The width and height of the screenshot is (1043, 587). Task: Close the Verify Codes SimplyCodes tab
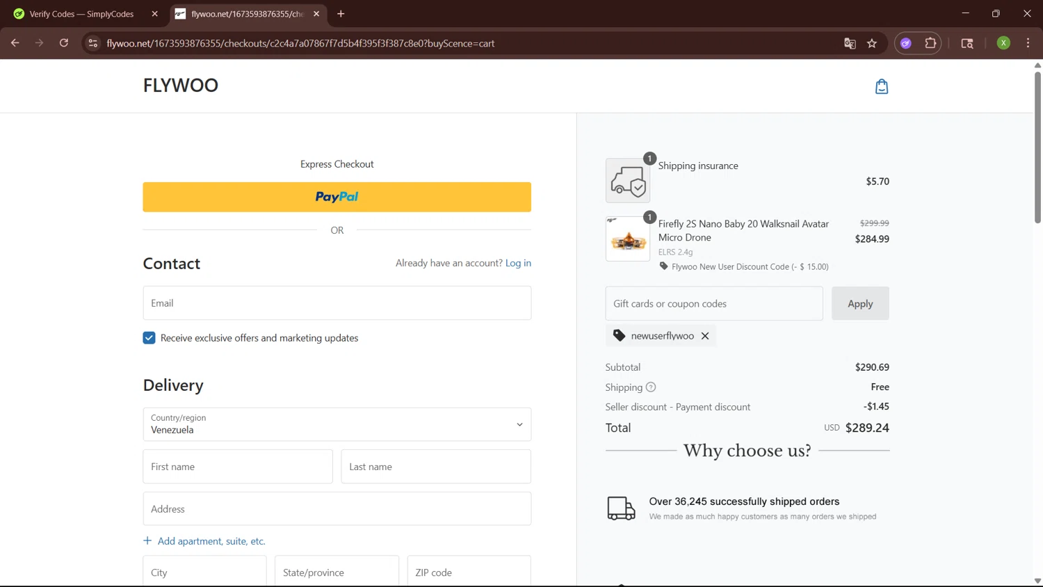click(x=154, y=14)
